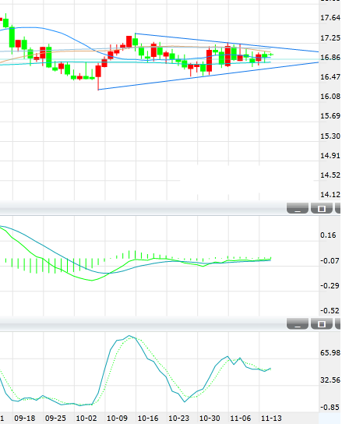Click the 65.98 oscillator axis value
Viewport: 342px width, 424px height.
[330, 352]
